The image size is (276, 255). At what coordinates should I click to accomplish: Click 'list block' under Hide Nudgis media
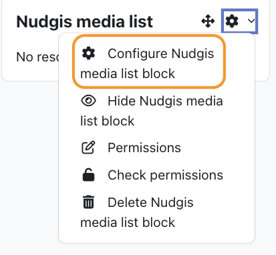(107, 121)
